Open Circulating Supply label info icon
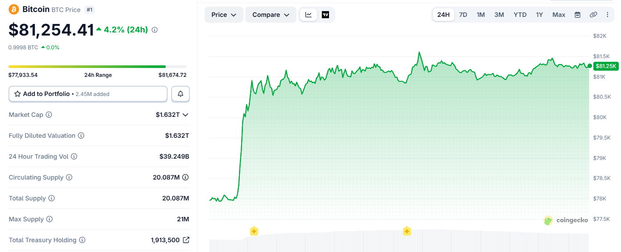 pyautogui.click(x=69, y=177)
